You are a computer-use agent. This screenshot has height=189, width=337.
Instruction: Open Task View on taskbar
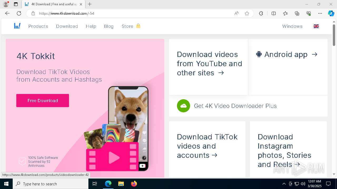pyautogui.click(x=95, y=184)
